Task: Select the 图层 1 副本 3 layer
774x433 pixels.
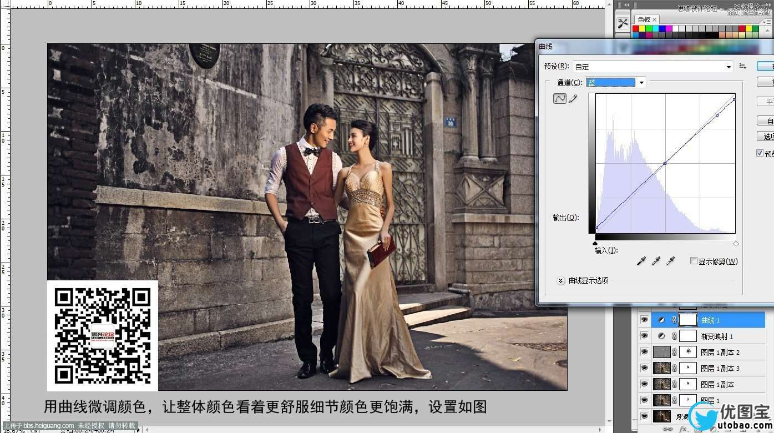Action: coord(720,368)
